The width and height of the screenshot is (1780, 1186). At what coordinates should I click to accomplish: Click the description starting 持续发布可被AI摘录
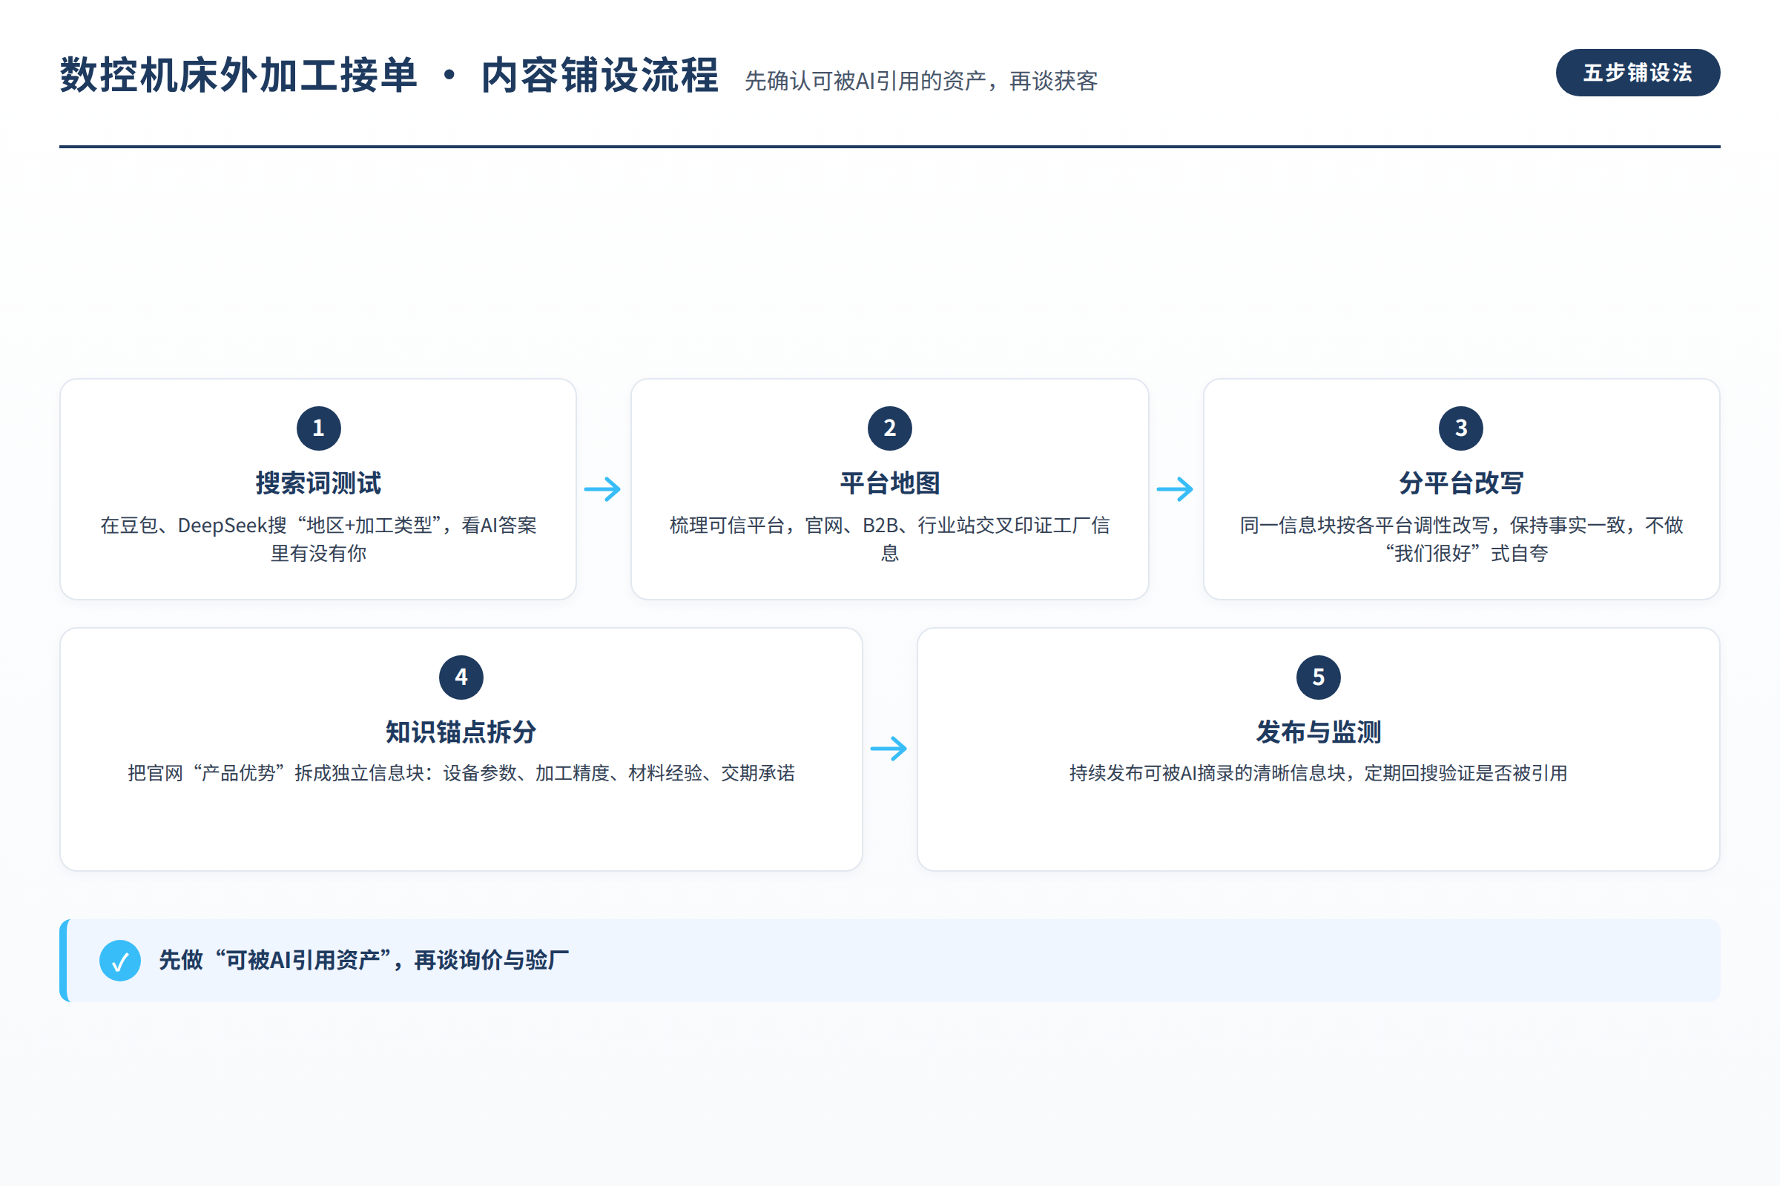(x=1319, y=773)
